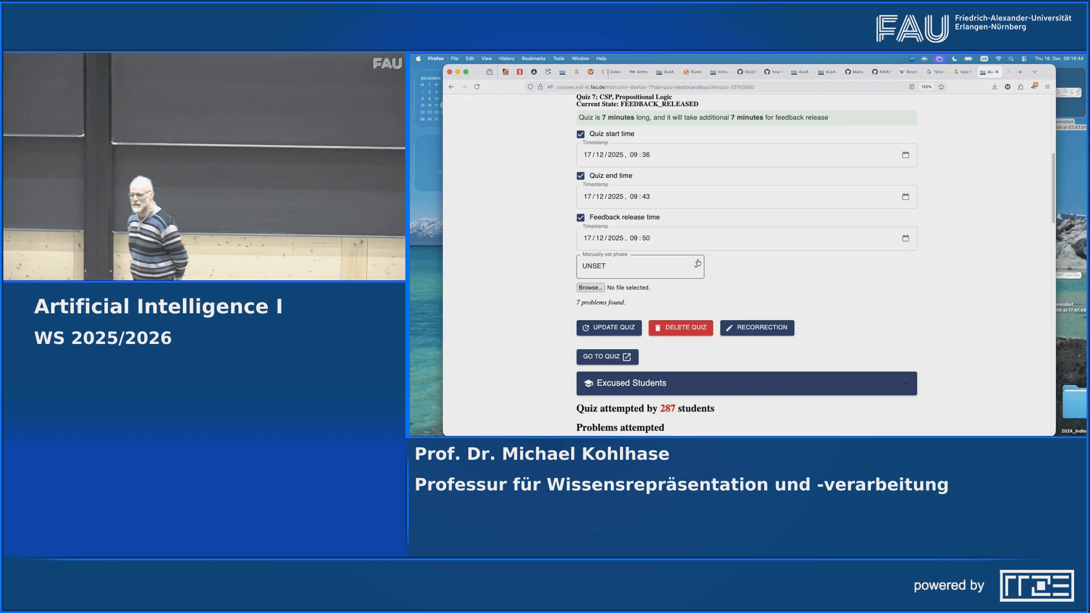Click the pencil icon on RECORRECTION
The height and width of the screenshot is (613, 1090).
point(730,328)
